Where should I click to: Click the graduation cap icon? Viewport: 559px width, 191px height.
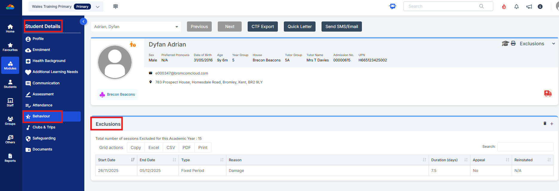[x=505, y=44]
